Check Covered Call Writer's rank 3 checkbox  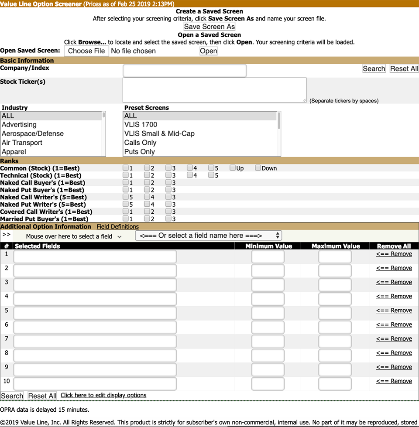(168, 212)
